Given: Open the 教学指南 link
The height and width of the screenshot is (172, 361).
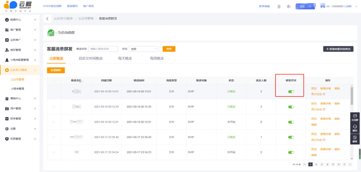Looking at the screenshot, I should (x=264, y=6).
